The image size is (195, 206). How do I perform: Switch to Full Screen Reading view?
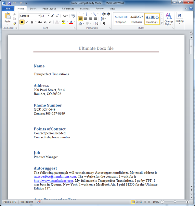(x=137, y=202)
